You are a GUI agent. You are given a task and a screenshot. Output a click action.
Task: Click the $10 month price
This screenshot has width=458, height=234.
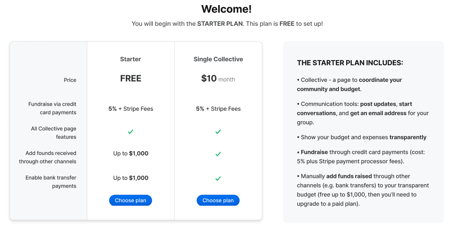tap(218, 79)
